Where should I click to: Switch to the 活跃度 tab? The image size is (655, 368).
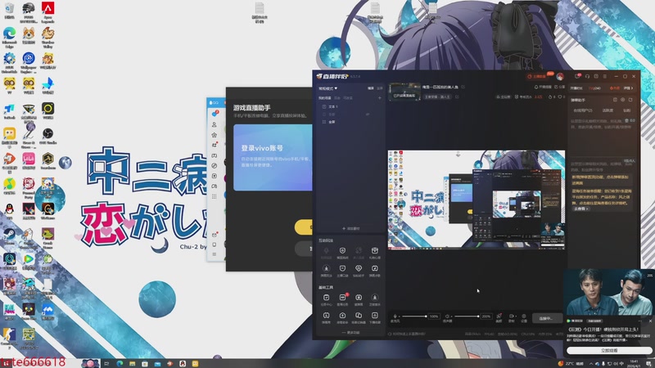(608, 110)
